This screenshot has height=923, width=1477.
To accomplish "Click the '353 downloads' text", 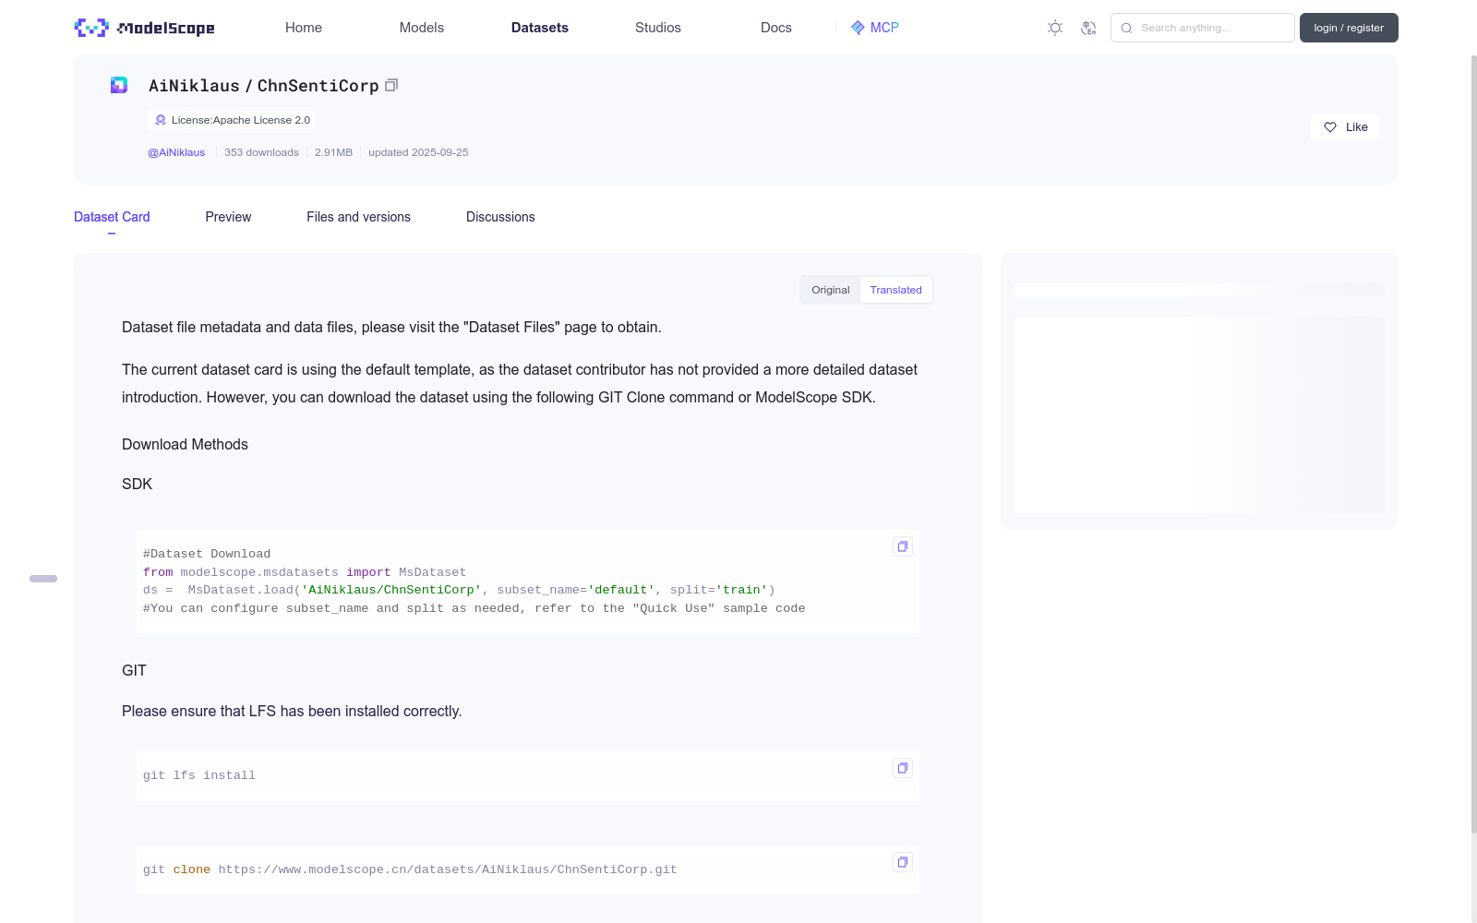I will [x=261, y=152].
